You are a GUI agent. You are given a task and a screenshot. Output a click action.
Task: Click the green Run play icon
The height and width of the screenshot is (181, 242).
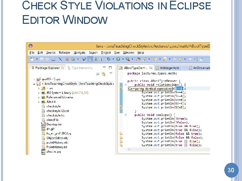tap(118, 59)
